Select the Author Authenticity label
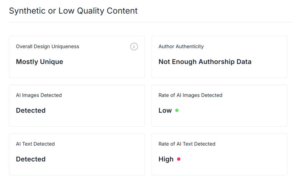This screenshot has width=292, height=180. [x=181, y=46]
